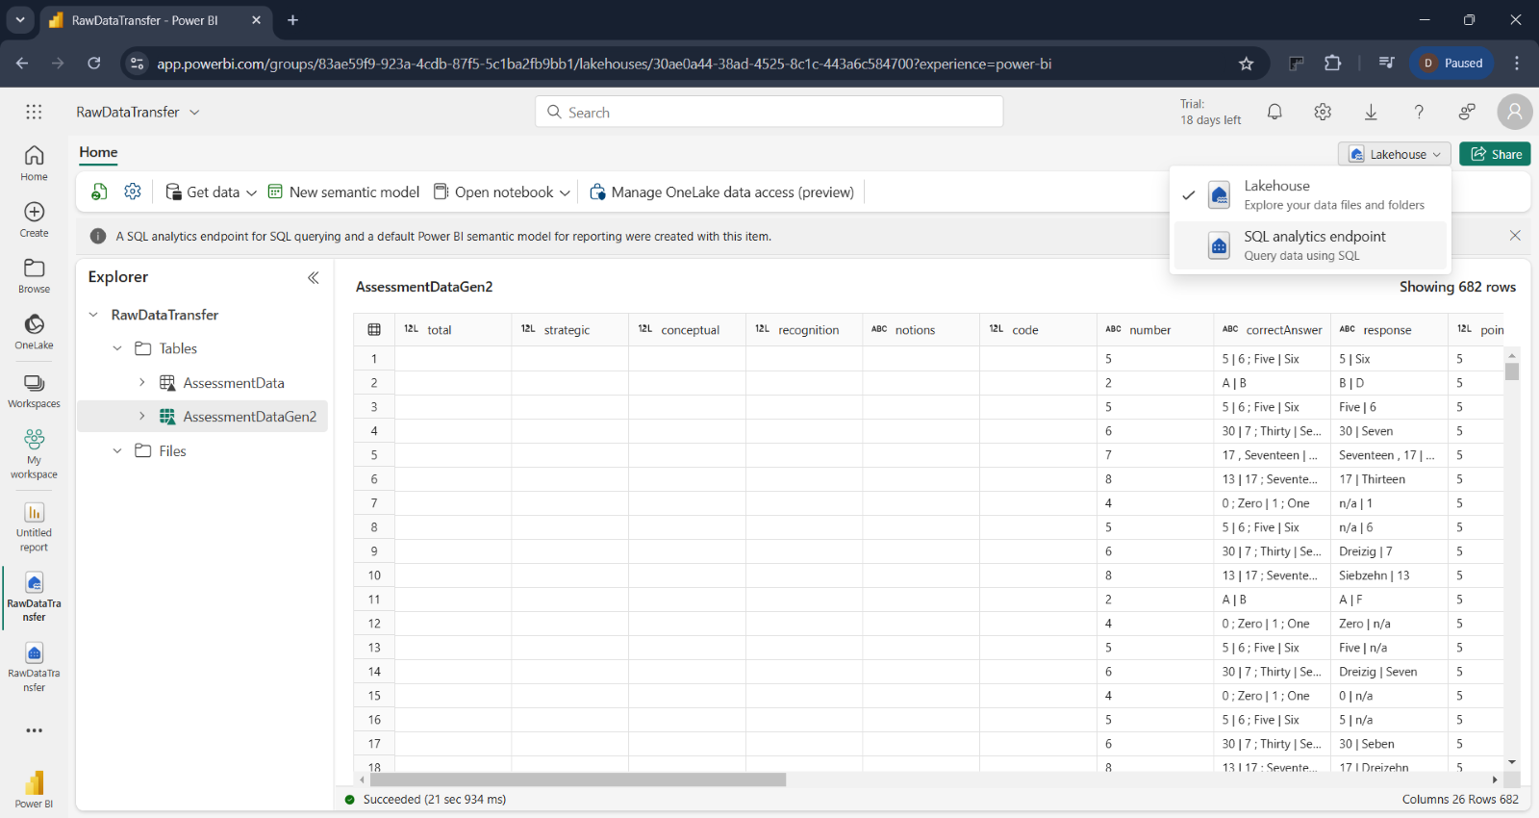Click the refresh lakehouse toolbar icon
The image size is (1539, 818).
point(99,192)
